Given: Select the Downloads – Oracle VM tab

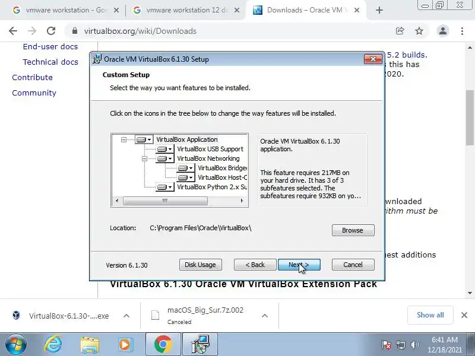Looking at the screenshot, I should [x=305, y=10].
